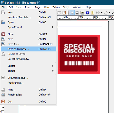Choose Save as Template

pos(28,49)
